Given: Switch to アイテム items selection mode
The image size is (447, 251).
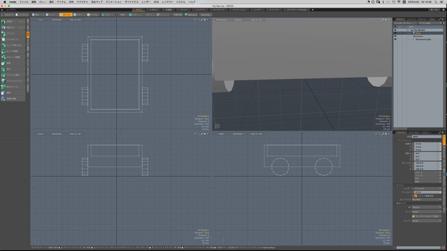Looking at the screenshot, I should coord(93,15).
